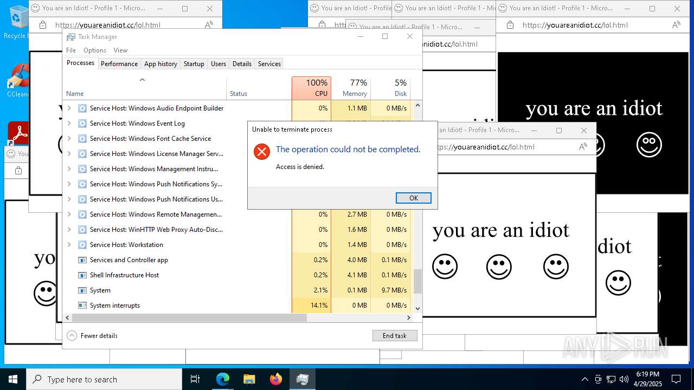Screen dimensions: 694x390
Task: Click horizontal scrollbar left arrow in Task Manager
Action: point(67,317)
